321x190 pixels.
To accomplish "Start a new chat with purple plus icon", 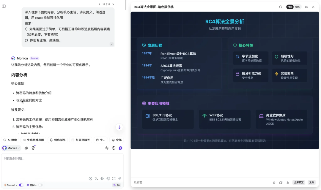I will tap(120, 148).
